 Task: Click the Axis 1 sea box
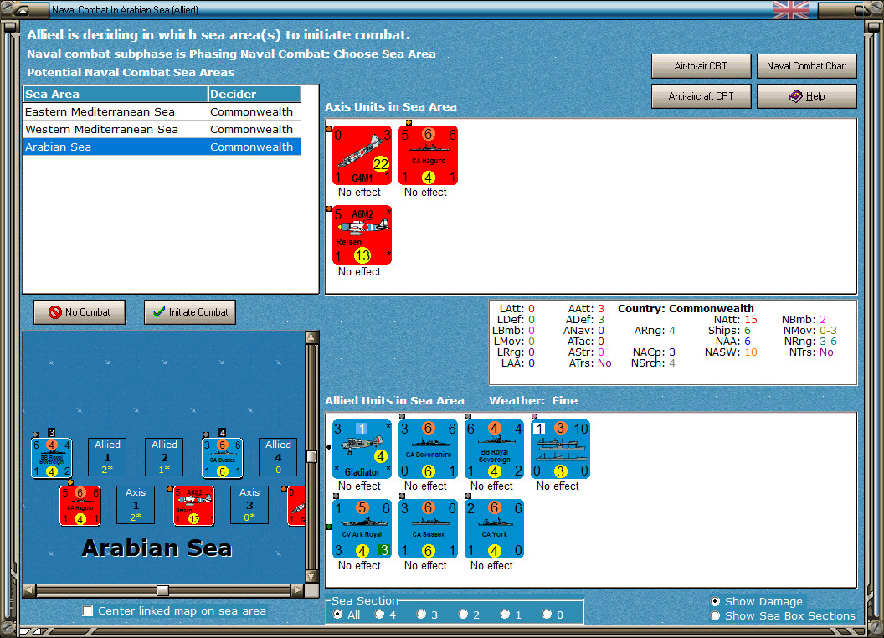(x=136, y=505)
